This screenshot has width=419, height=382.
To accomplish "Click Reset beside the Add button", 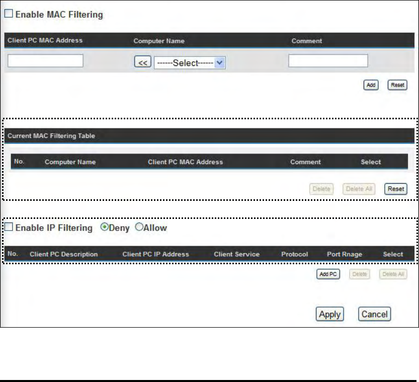I will point(397,85).
